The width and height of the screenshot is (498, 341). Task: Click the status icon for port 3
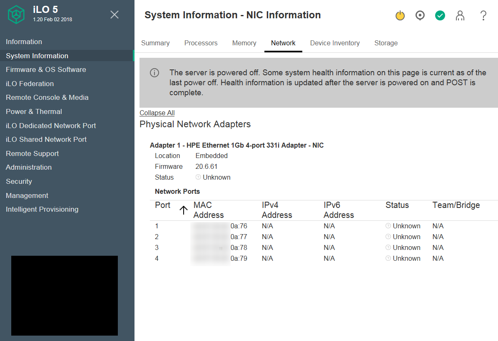point(388,247)
